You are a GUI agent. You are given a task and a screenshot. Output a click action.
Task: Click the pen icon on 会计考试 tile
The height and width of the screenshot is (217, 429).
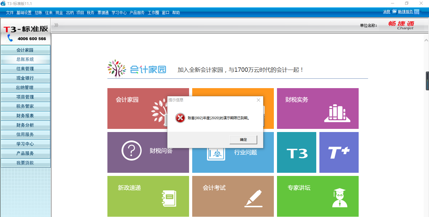pos(253,198)
